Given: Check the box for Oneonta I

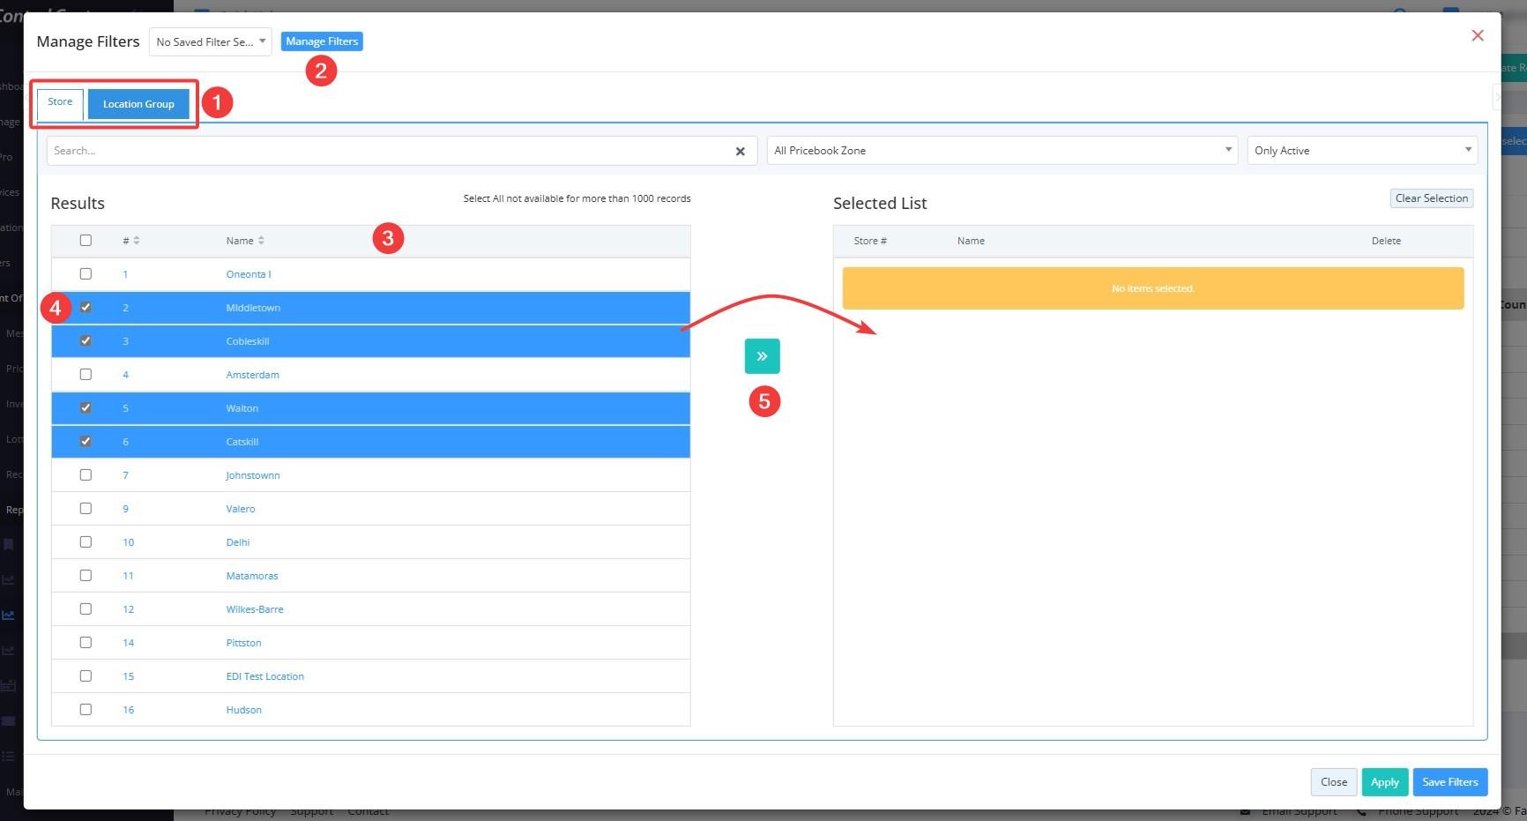Looking at the screenshot, I should (86, 273).
